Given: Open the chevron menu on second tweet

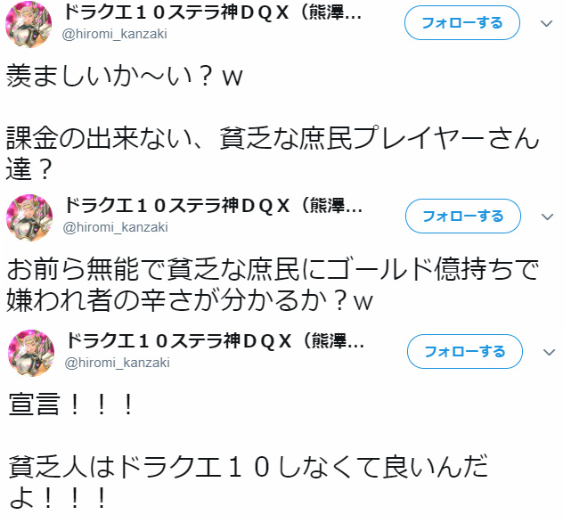Looking at the screenshot, I should coord(547,217).
